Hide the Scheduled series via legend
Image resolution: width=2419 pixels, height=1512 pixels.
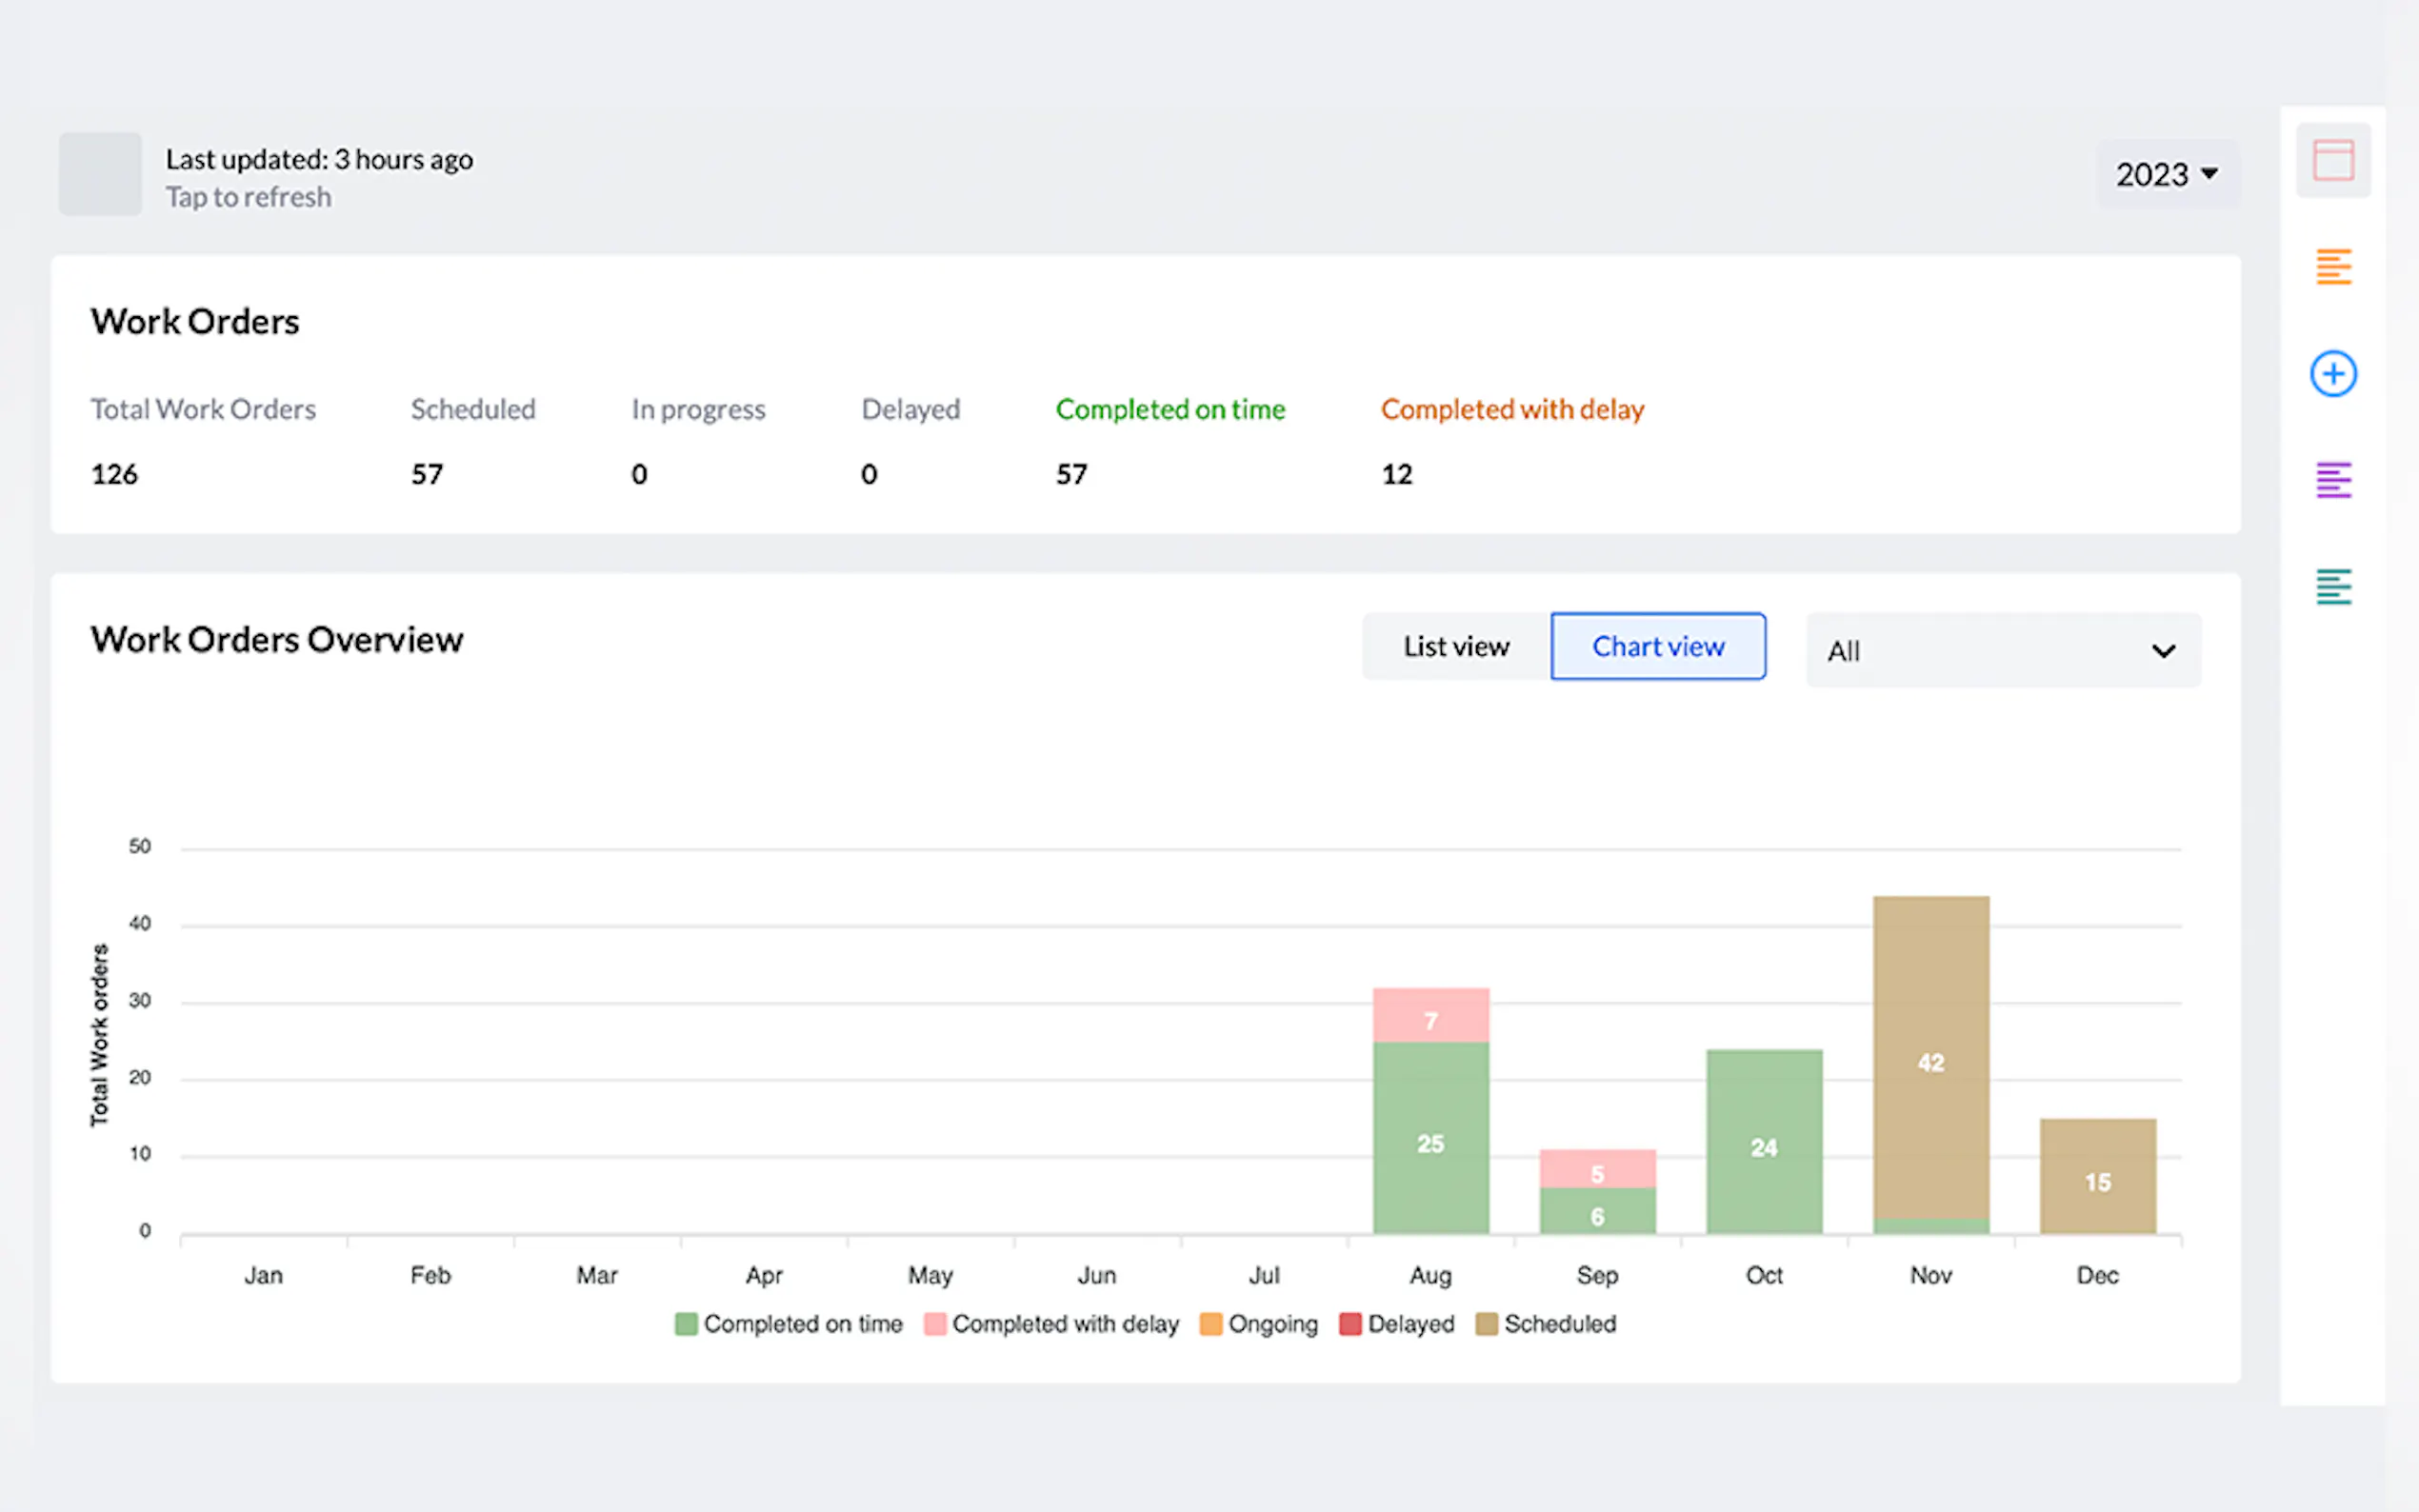pos(1546,1324)
